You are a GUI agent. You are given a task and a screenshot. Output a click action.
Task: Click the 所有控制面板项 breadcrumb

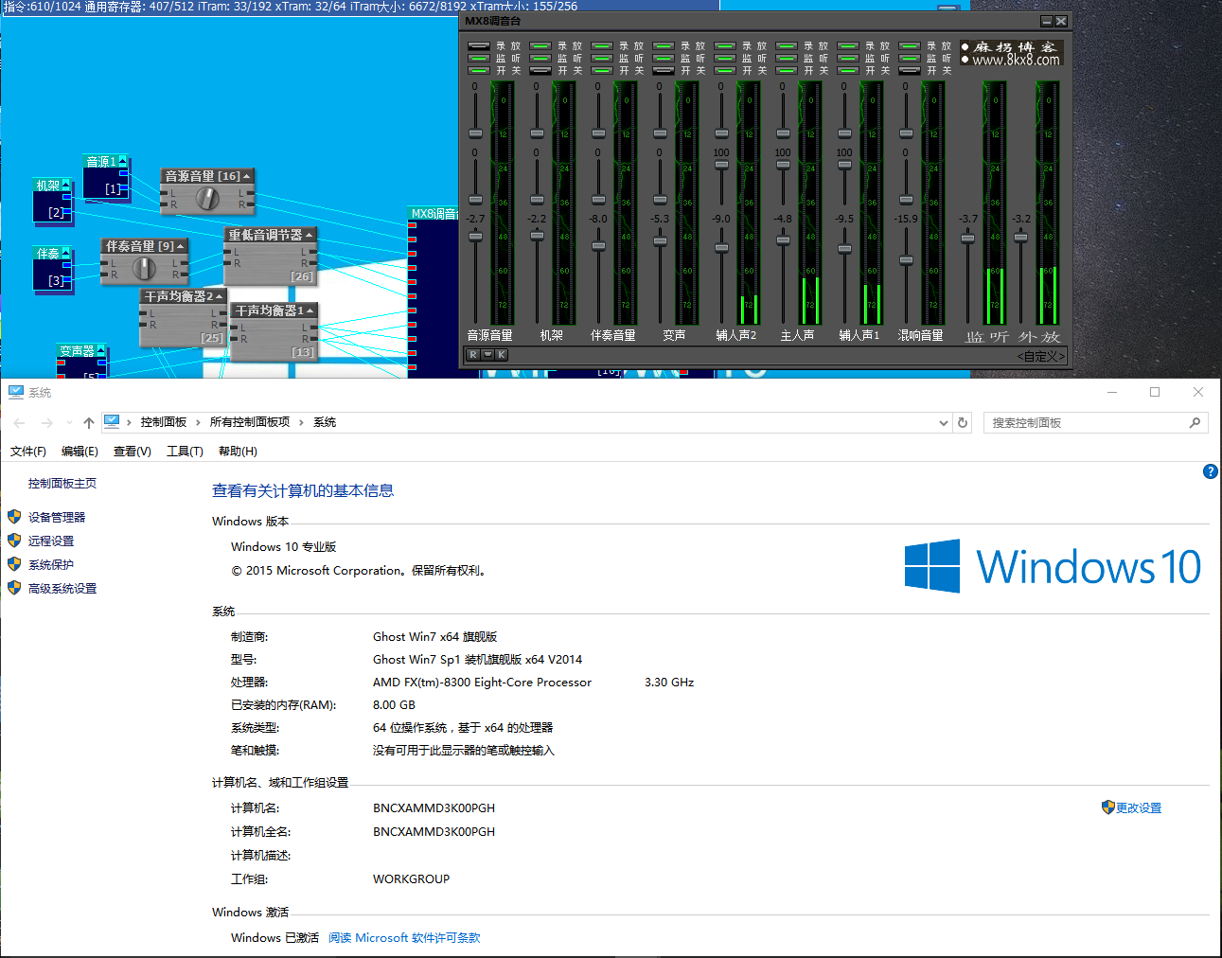(250, 422)
